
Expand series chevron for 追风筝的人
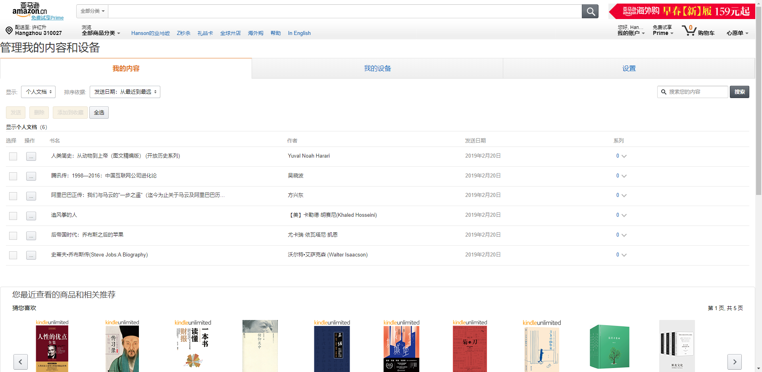point(624,215)
